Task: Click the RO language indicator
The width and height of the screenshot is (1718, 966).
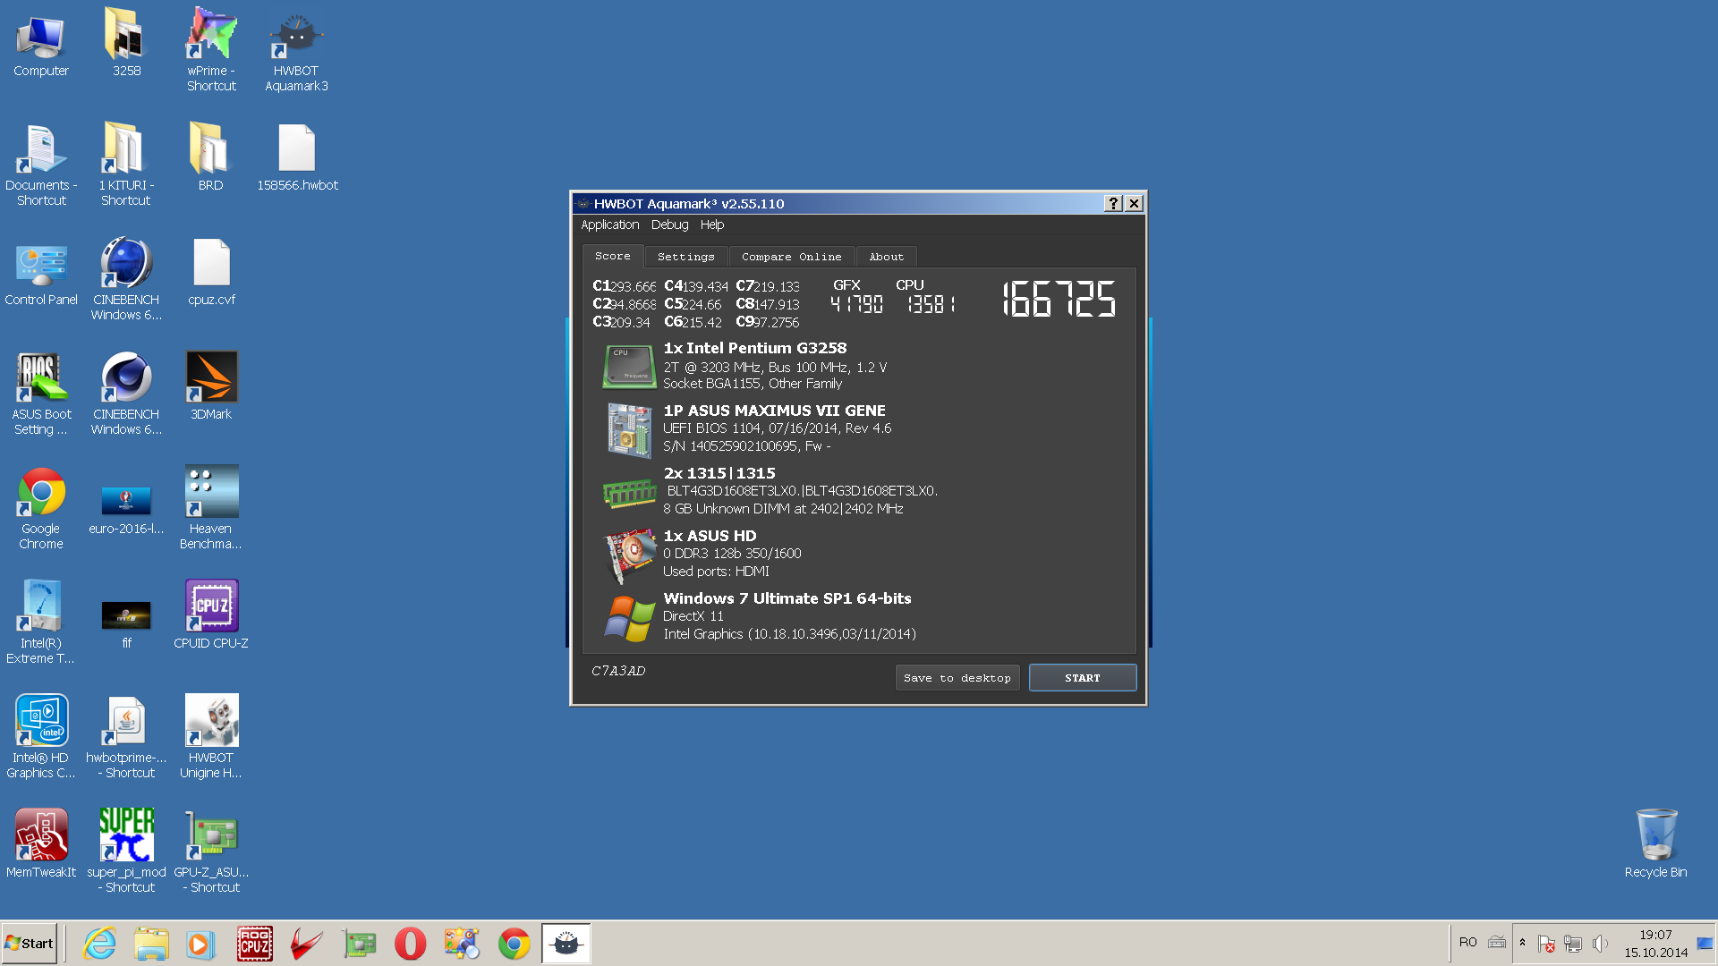Action: (x=1468, y=943)
